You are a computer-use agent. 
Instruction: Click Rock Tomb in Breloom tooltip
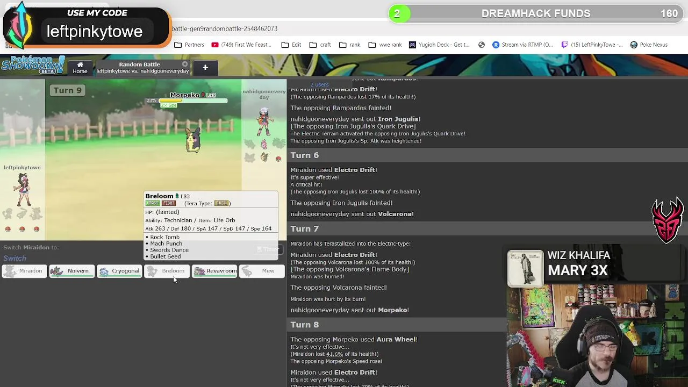164,237
